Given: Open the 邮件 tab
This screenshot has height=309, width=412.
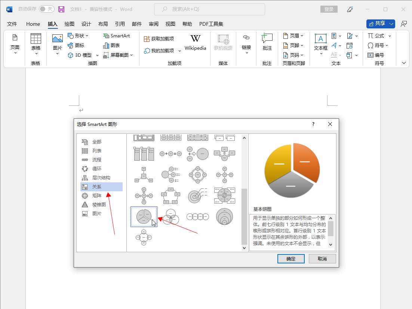Looking at the screenshot, I should (x=136, y=24).
